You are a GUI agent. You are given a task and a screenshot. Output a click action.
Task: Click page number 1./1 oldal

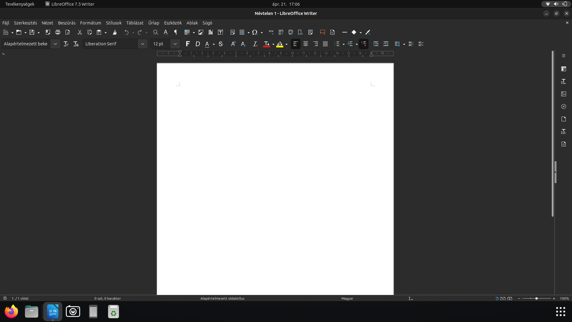click(x=20, y=298)
